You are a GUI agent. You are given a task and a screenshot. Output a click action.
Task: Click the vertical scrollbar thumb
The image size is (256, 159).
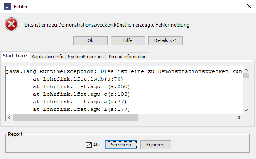pos(246,76)
